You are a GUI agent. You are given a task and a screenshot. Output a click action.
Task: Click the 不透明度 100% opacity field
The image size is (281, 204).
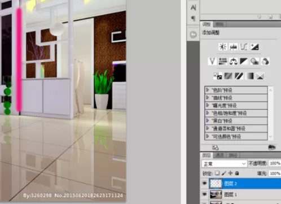[275, 163]
